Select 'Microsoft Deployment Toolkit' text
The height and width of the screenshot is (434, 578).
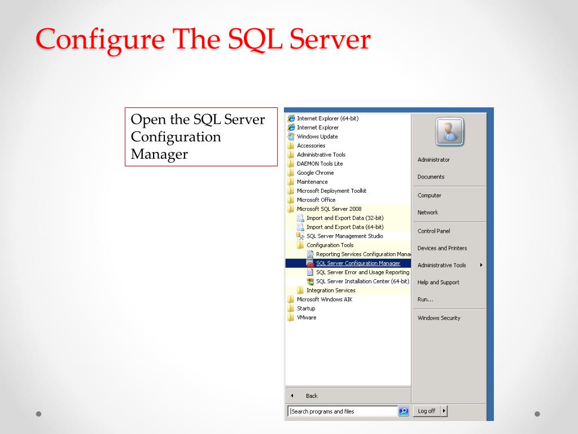331,191
